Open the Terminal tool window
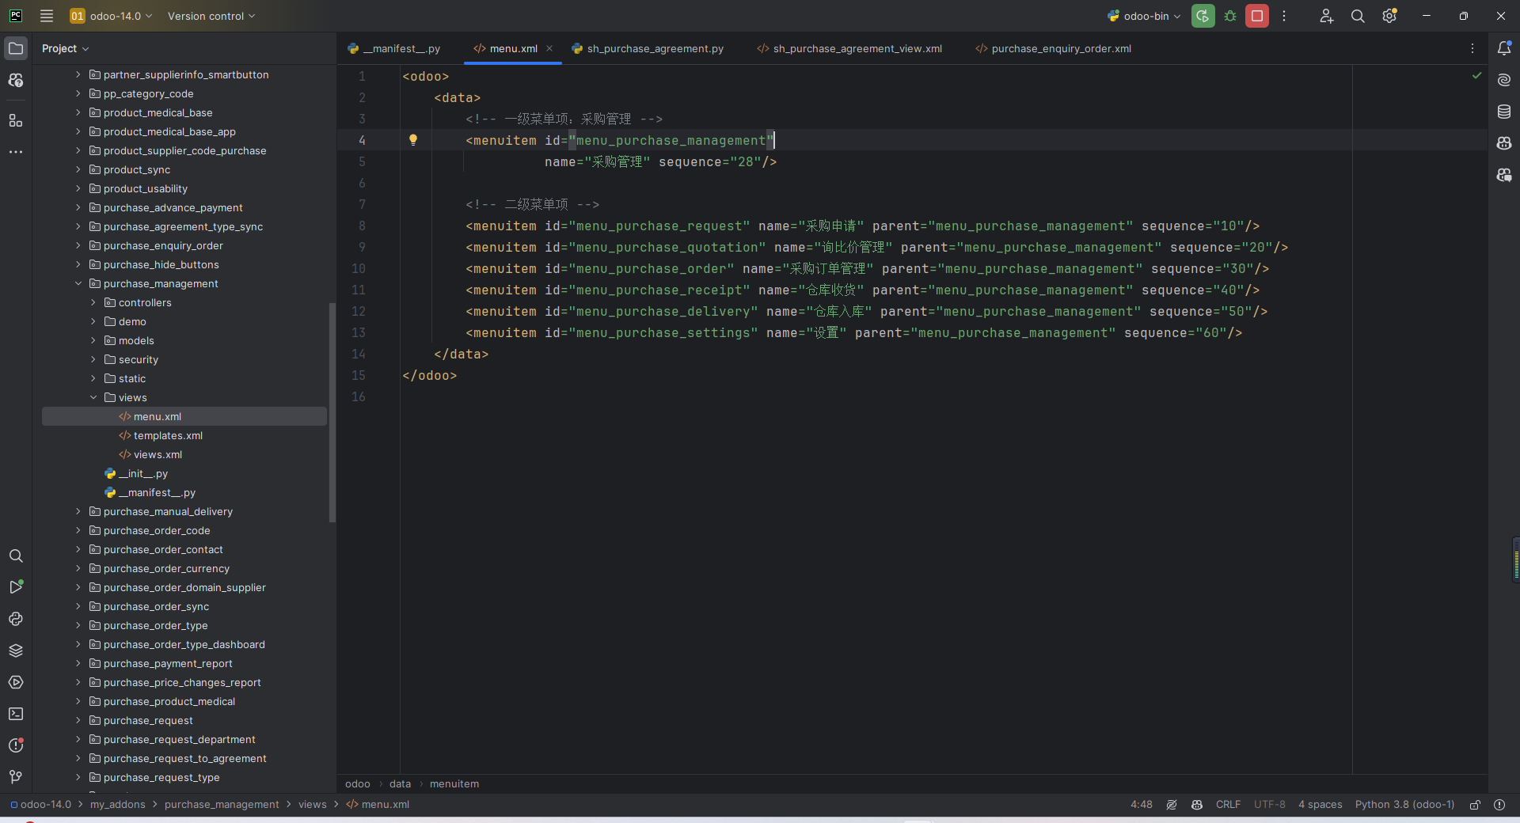Screen dimensions: 1520x823 tap(16, 714)
